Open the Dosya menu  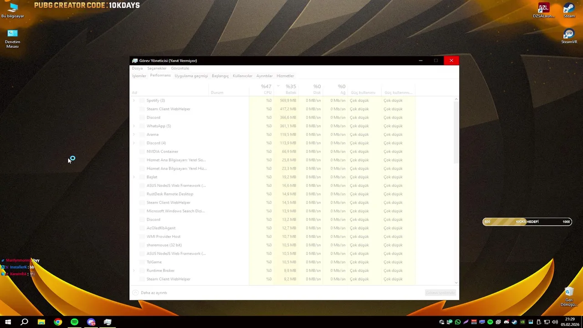pos(137,68)
